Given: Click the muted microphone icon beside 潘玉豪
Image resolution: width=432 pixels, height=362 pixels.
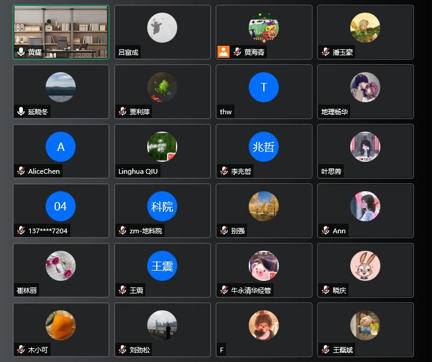Looking at the screenshot, I should tap(326, 52).
